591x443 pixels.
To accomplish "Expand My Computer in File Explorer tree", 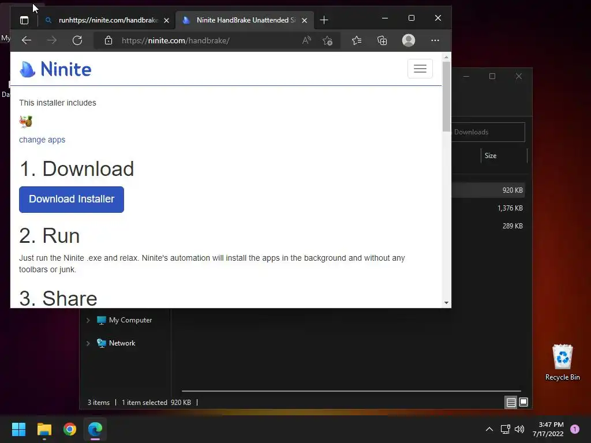I will 88,320.
